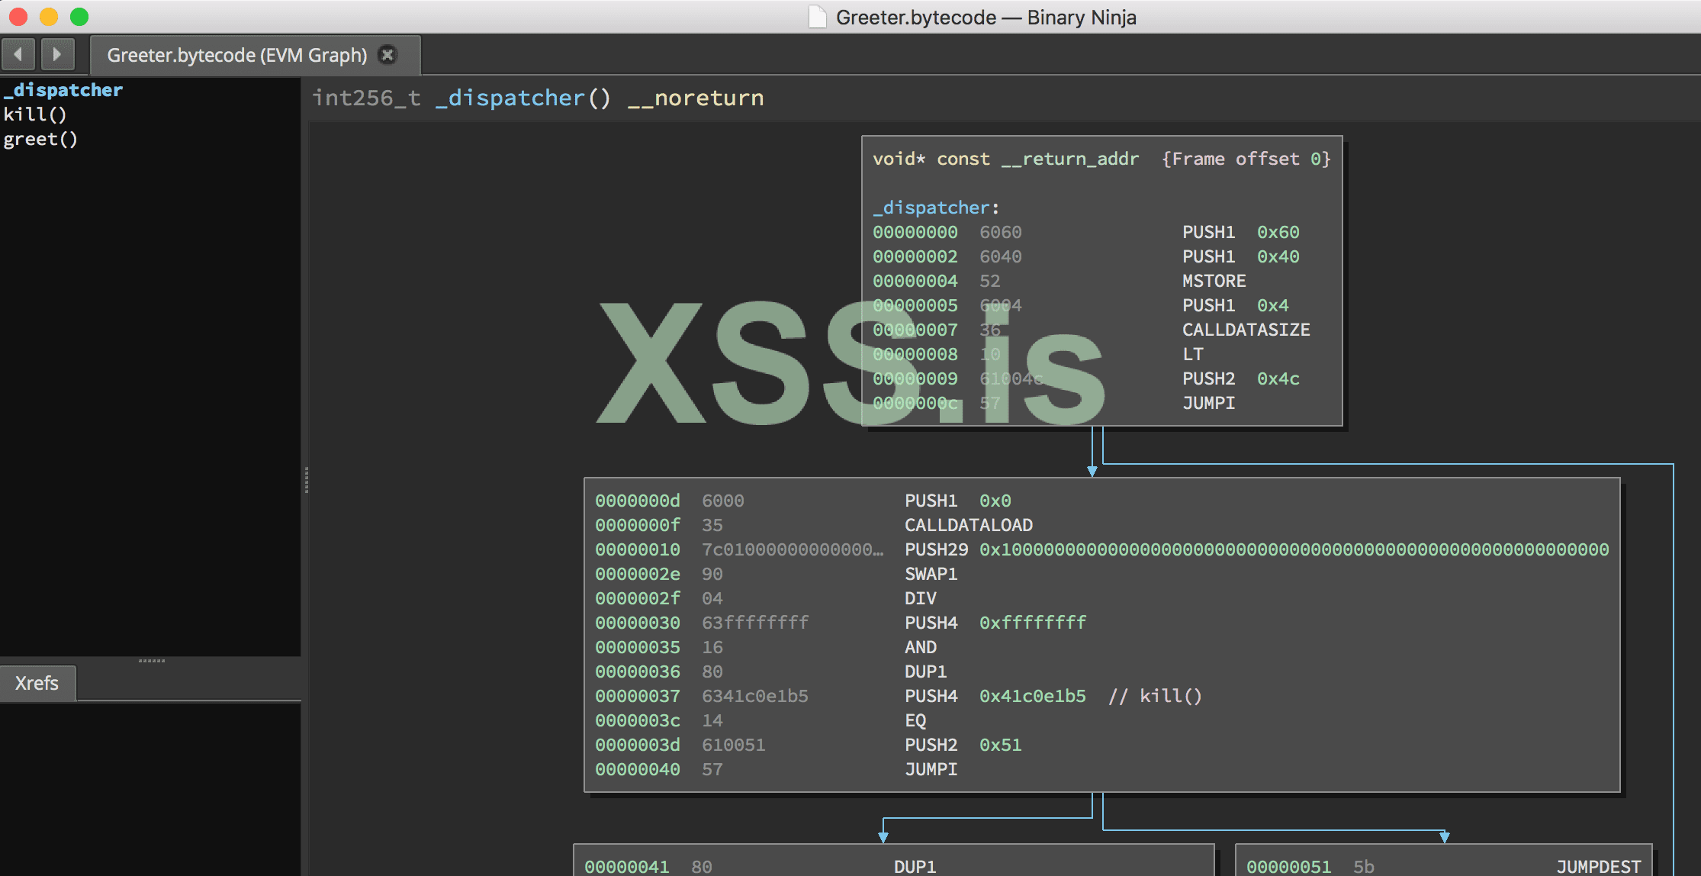This screenshot has height=876, width=1701.
Task: Select _dispatcher in the function list
Action: 63,90
